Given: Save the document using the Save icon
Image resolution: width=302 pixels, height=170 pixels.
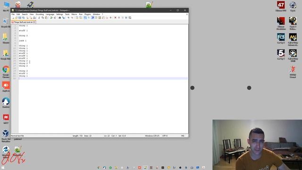Looking at the screenshot, I should [20, 17].
